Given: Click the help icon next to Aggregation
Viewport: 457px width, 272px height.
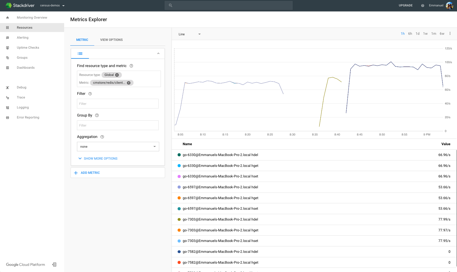Looking at the screenshot, I should tap(102, 137).
